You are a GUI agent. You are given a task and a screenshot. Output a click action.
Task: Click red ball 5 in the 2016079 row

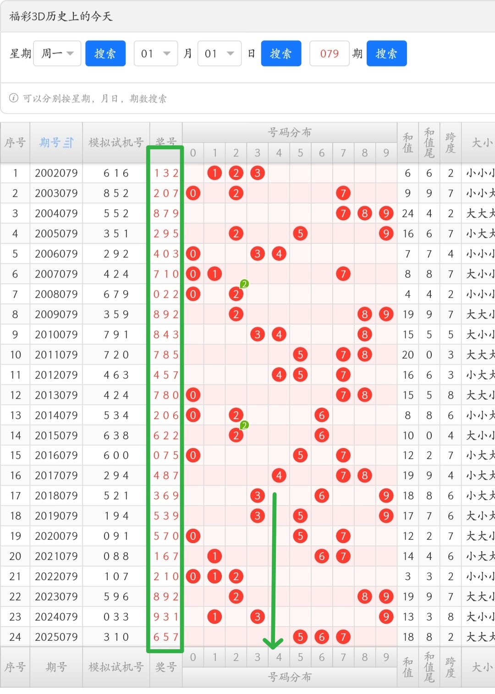pos(300,455)
